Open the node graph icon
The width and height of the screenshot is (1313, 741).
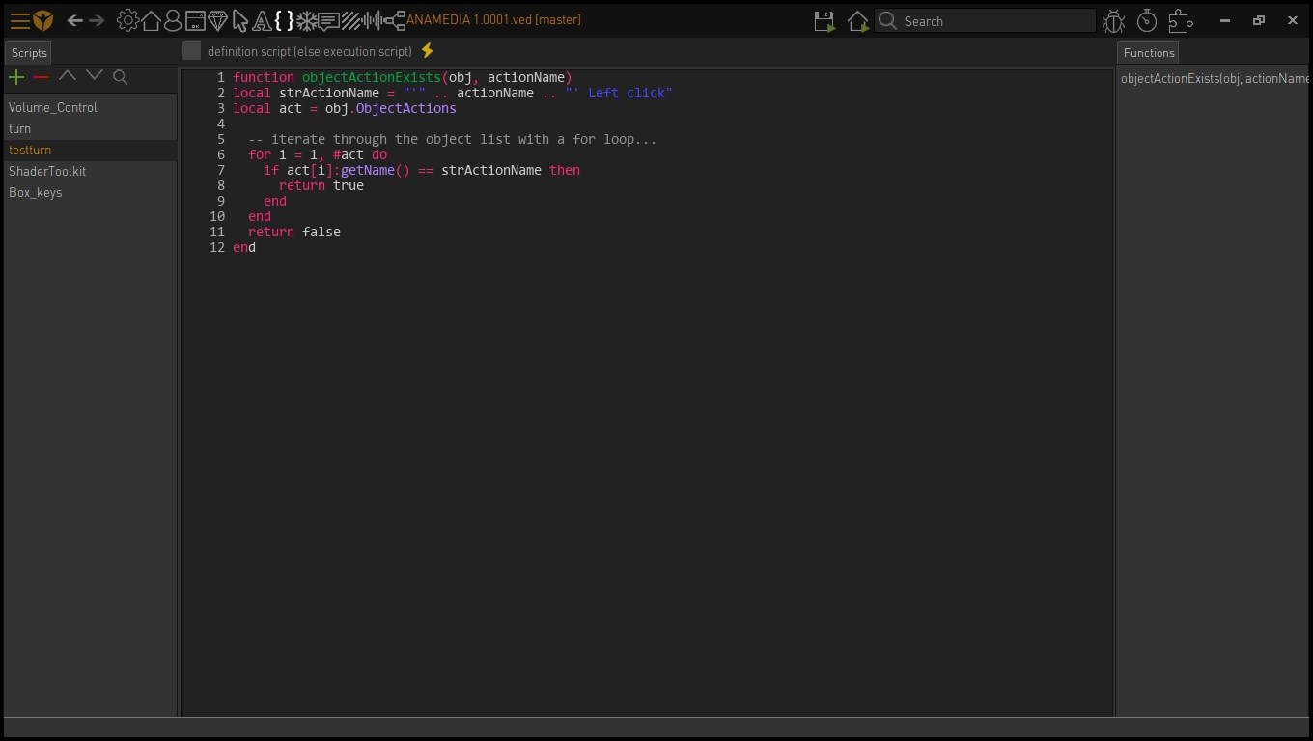point(394,20)
